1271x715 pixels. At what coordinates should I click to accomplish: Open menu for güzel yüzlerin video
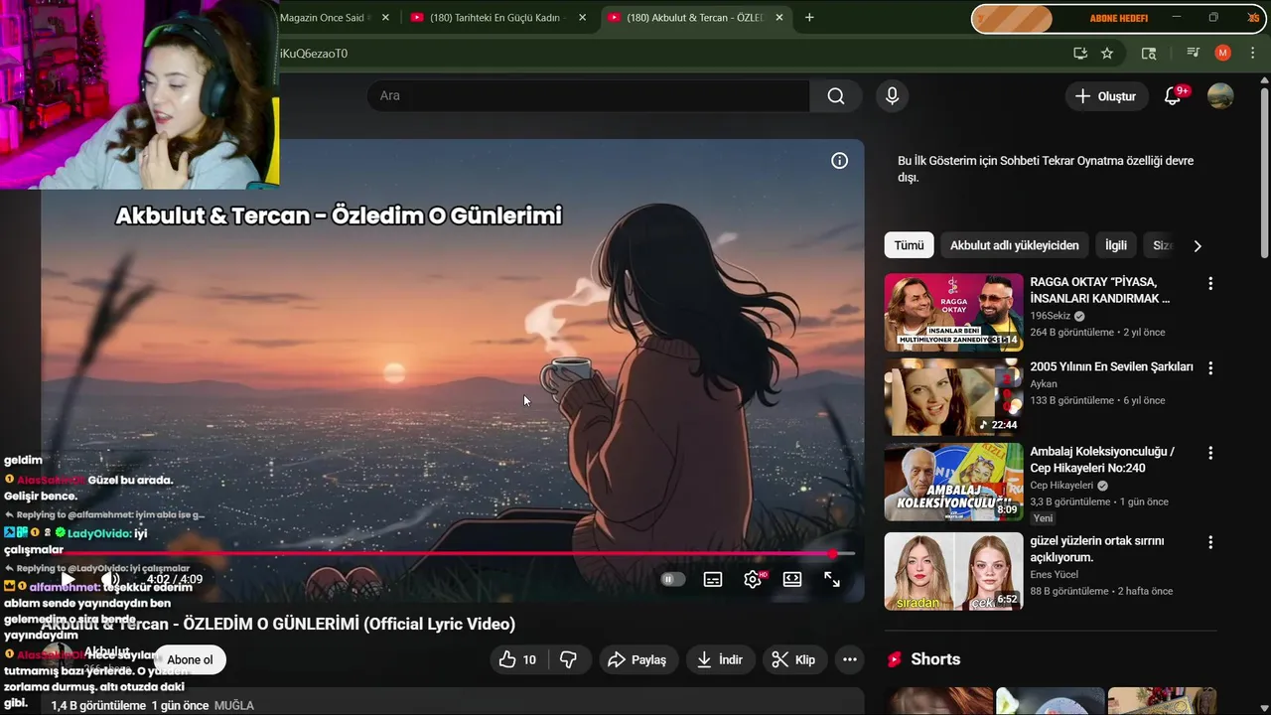coord(1210,542)
